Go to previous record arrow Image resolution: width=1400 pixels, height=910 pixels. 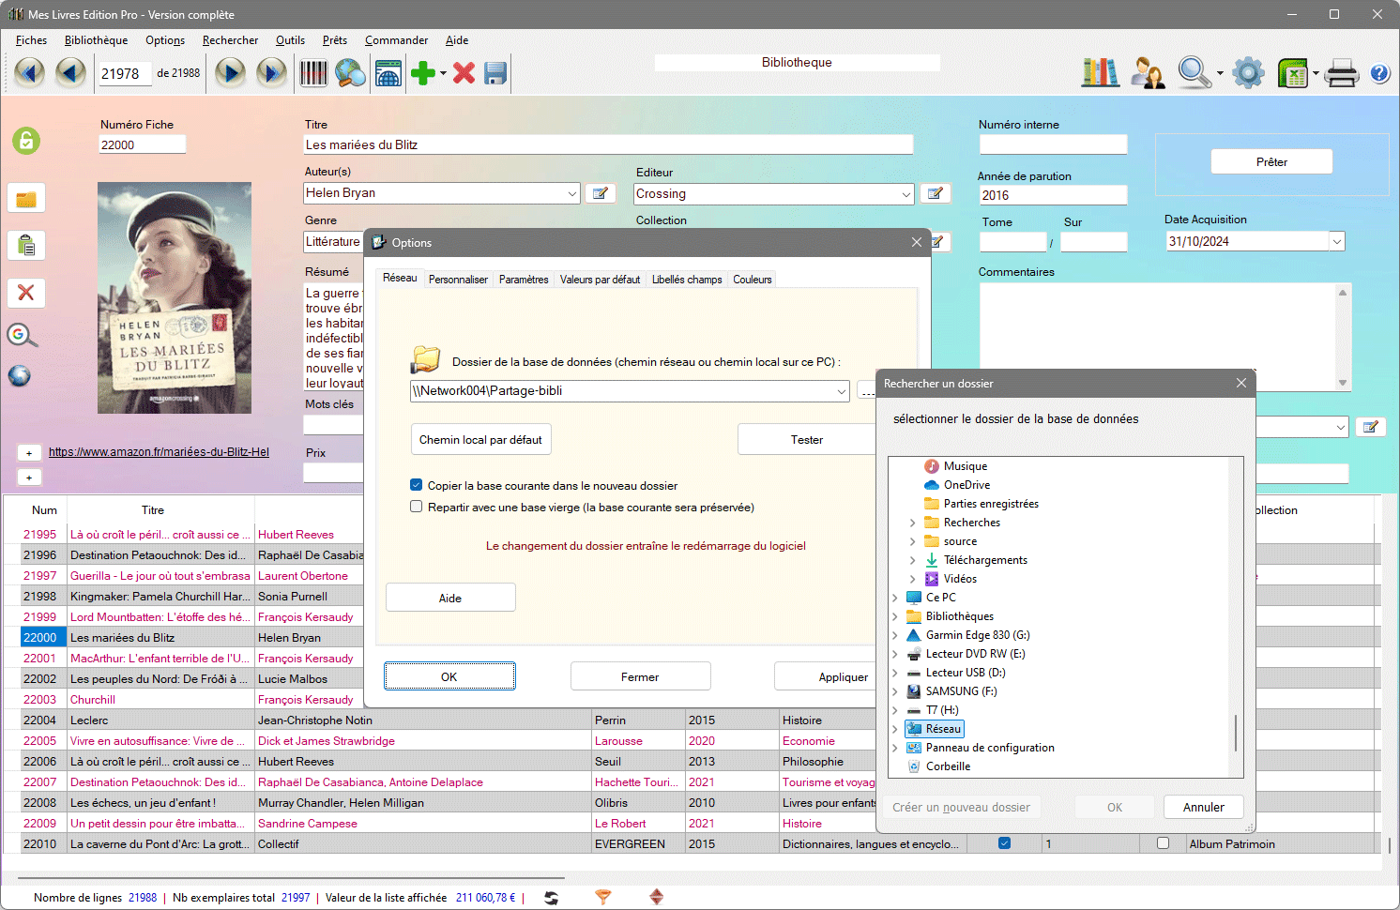pos(70,72)
